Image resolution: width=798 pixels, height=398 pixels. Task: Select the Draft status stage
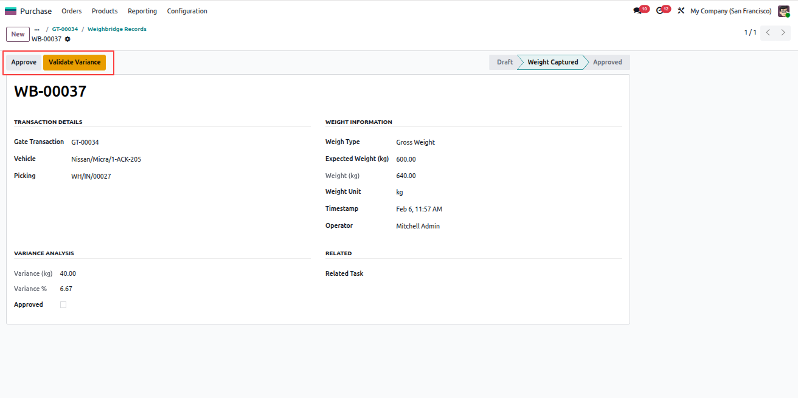tap(504, 62)
